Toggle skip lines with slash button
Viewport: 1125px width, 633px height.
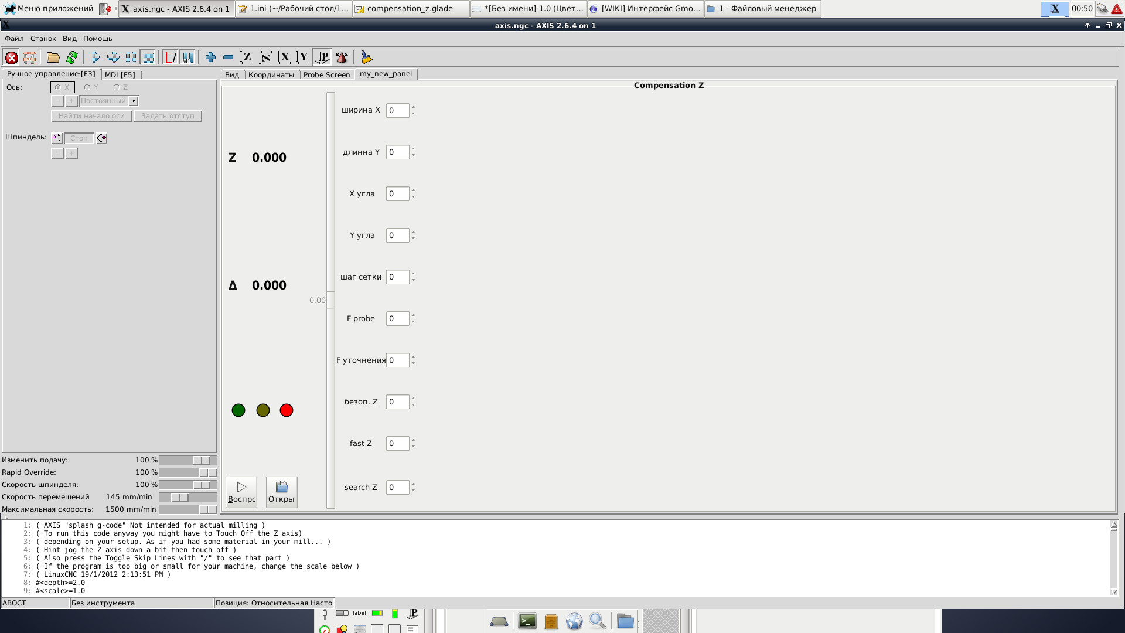(171, 57)
